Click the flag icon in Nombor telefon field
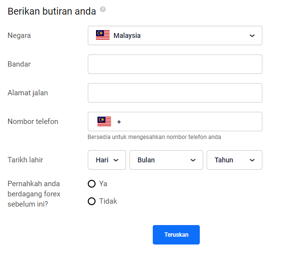 point(104,122)
